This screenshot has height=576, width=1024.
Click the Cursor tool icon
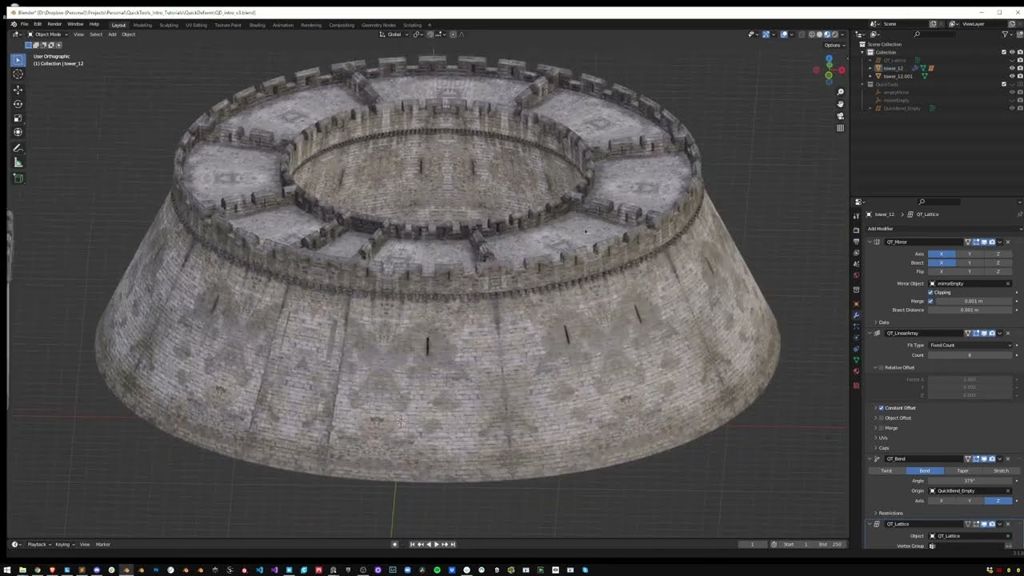point(18,74)
